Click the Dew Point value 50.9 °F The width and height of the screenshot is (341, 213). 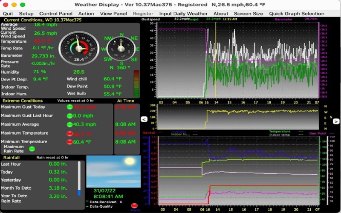(113, 86)
